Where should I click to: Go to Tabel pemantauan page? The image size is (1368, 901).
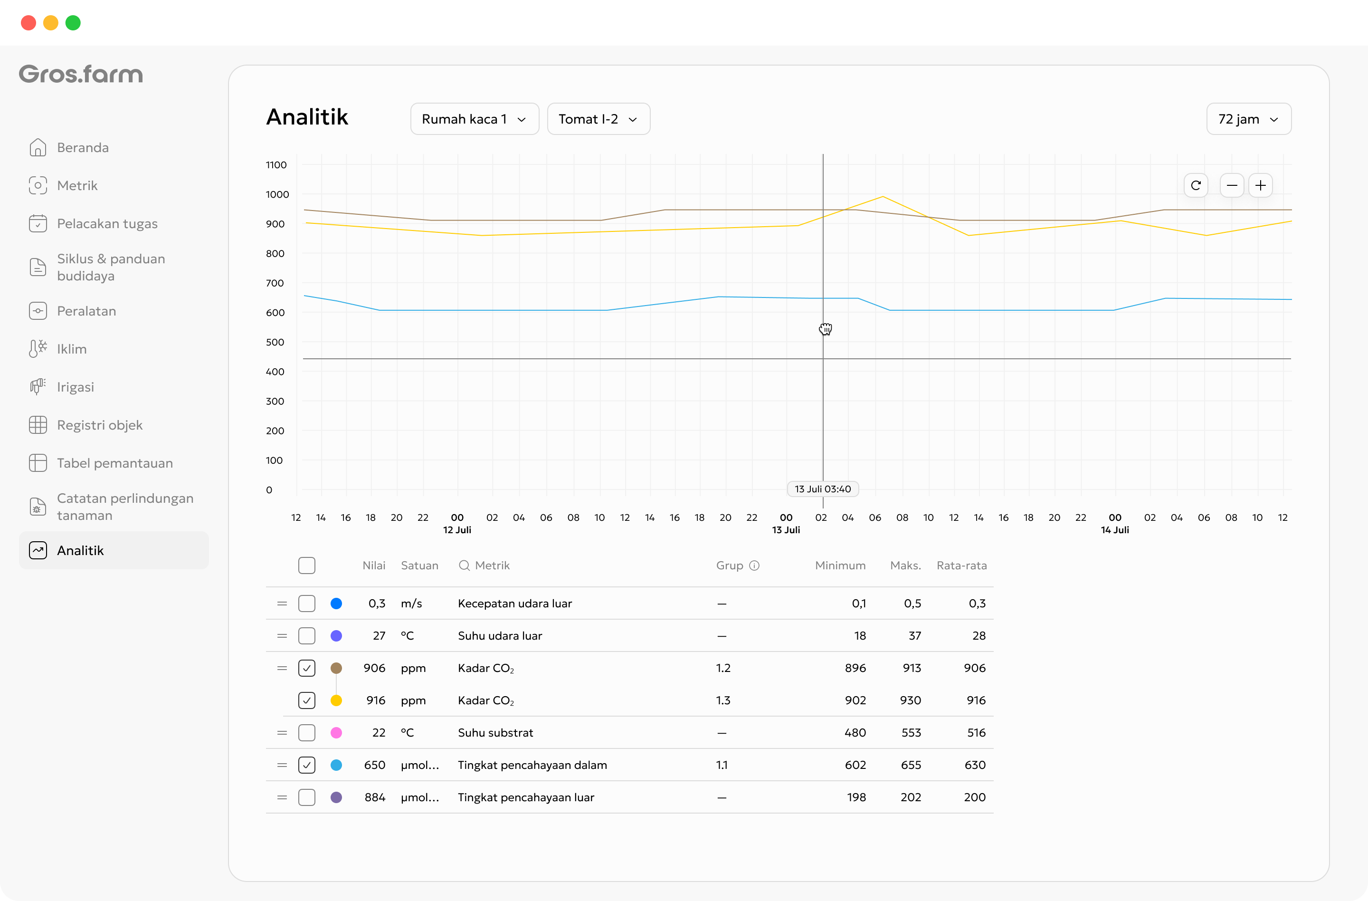click(x=114, y=463)
